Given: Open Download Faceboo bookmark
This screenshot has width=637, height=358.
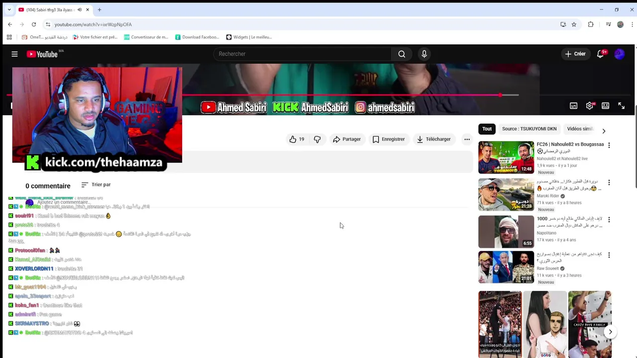Looking at the screenshot, I should [197, 37].
